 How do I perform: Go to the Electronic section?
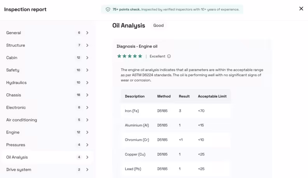[16, 107]
